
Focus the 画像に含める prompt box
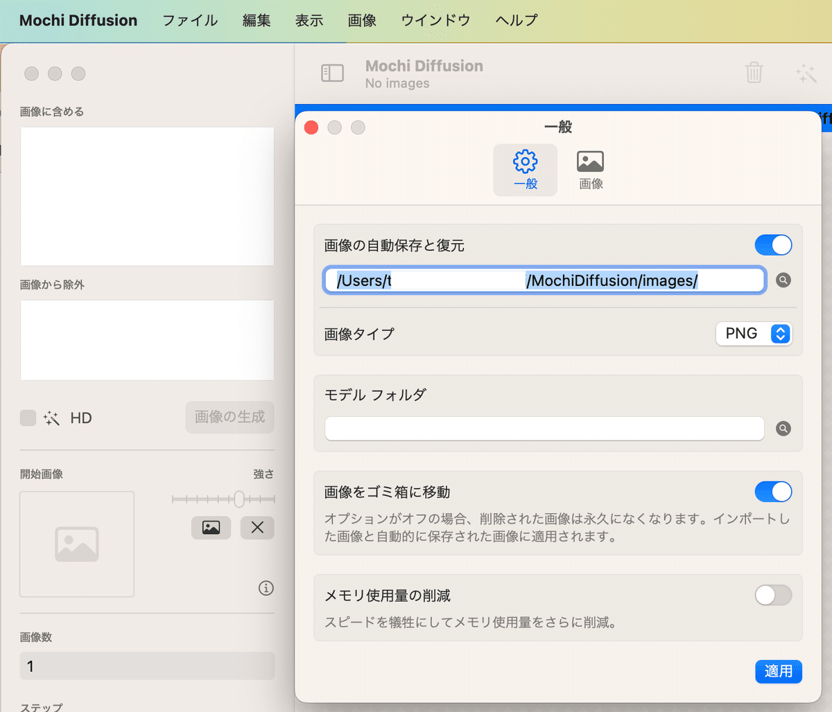[x=147, y=196]
